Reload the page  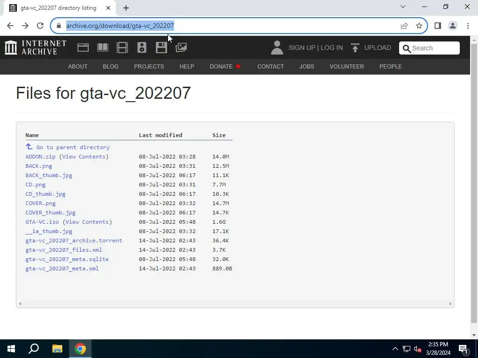tap(40, 26)
